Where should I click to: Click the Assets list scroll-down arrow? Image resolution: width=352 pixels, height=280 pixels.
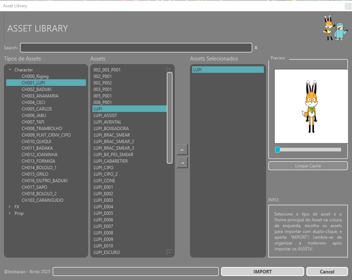(x=169, y=252)
